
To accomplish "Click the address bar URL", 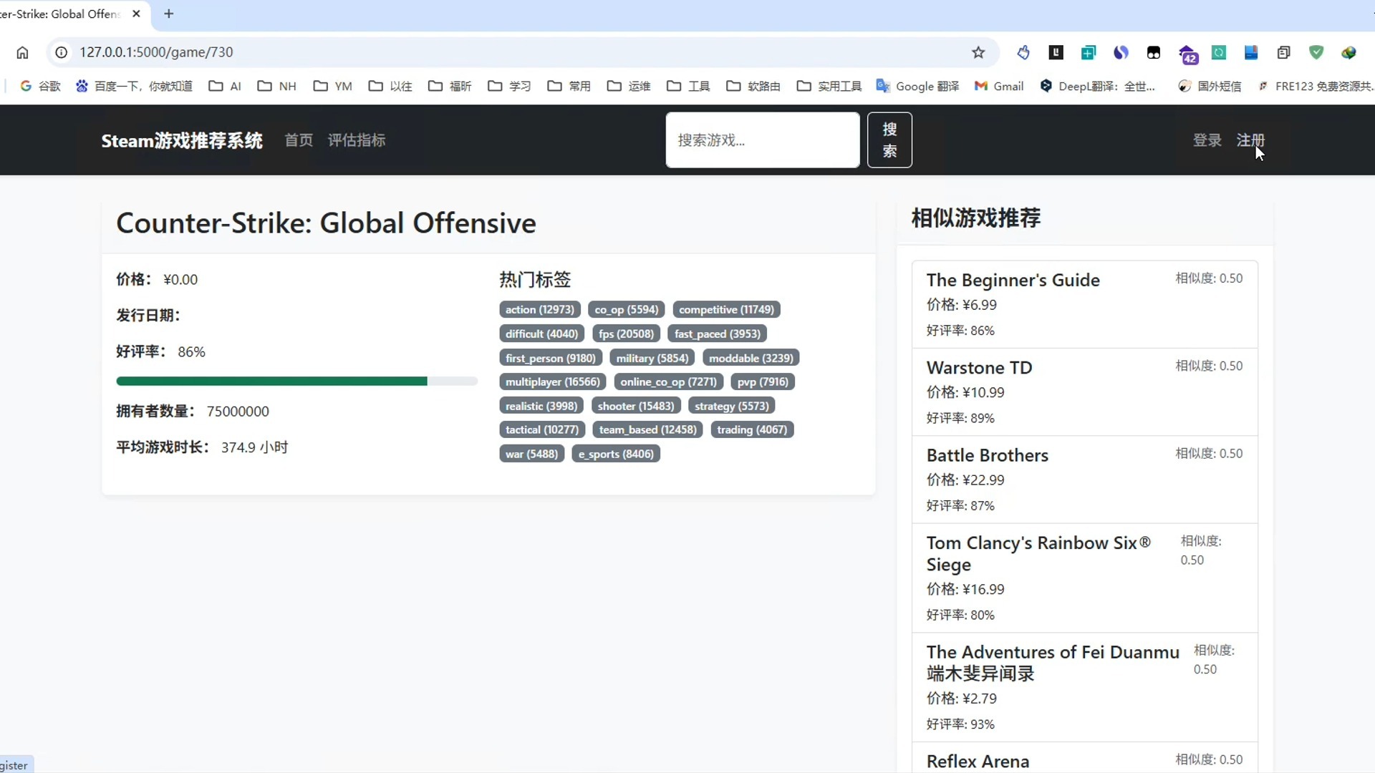I will (156, 52).
